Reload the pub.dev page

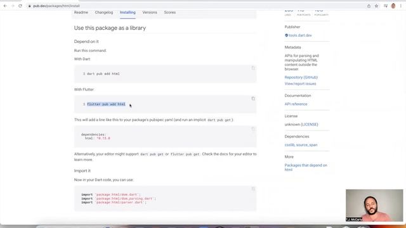click(x=20, y=6)
